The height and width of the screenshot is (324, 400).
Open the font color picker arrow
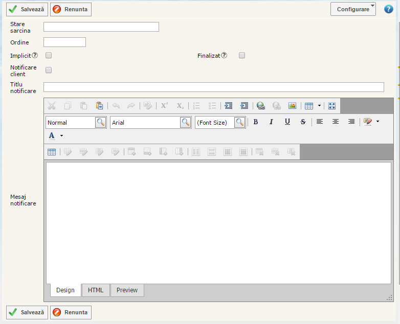61,136
